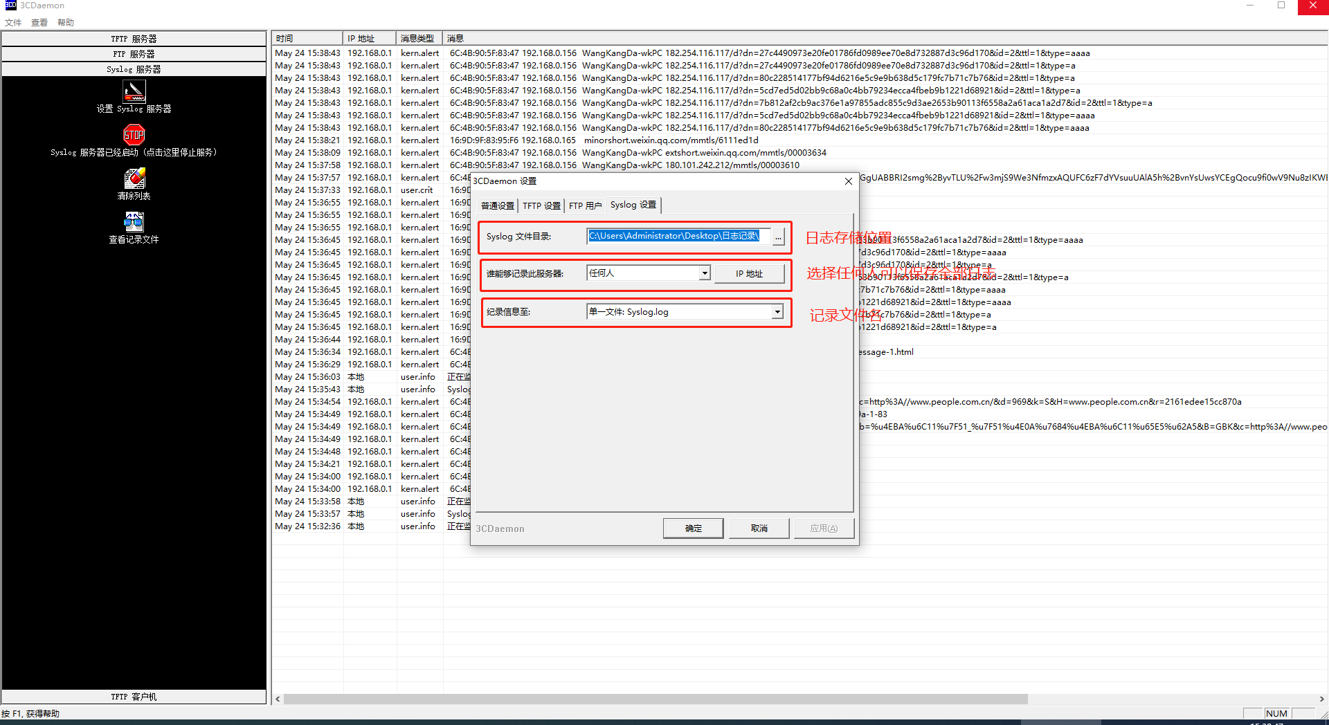Open the 谁能够记录此服务器 dropdown
This screenshot has width=1329, height=725.
[705, 273]
